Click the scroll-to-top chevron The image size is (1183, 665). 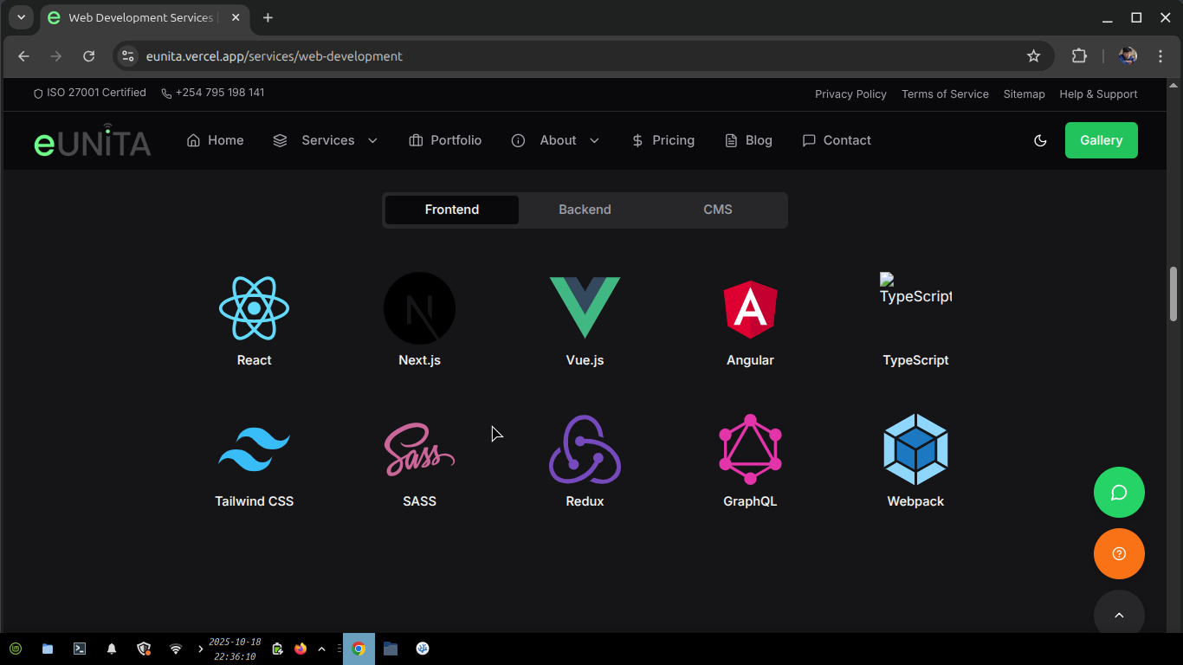tap(1119, 612)
